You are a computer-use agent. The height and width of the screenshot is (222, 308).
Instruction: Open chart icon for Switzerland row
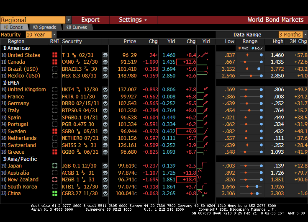pyautogui.click(x=105, y=145)
